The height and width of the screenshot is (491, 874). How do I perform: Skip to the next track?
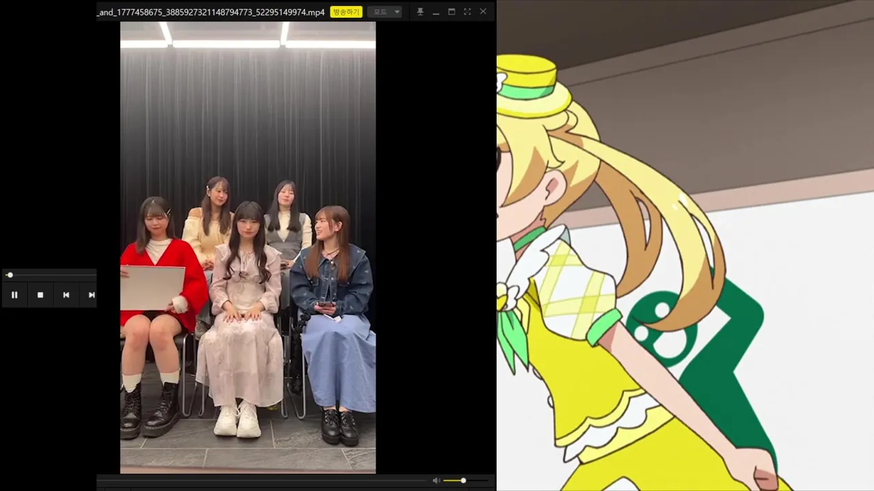tap(91, 295)
